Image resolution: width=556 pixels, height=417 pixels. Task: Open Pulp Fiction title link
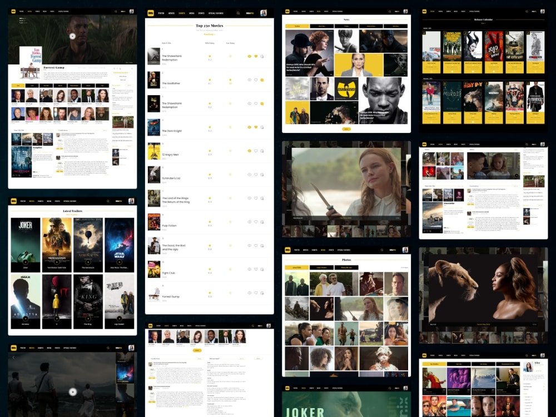pyautogui.click(x=169, y=226)
